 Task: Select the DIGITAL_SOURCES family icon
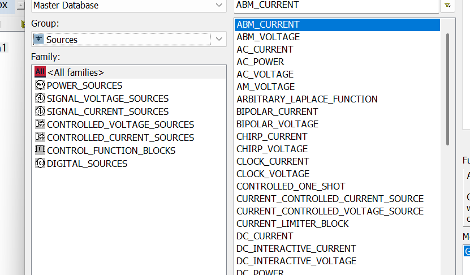(x=40, y=164)
